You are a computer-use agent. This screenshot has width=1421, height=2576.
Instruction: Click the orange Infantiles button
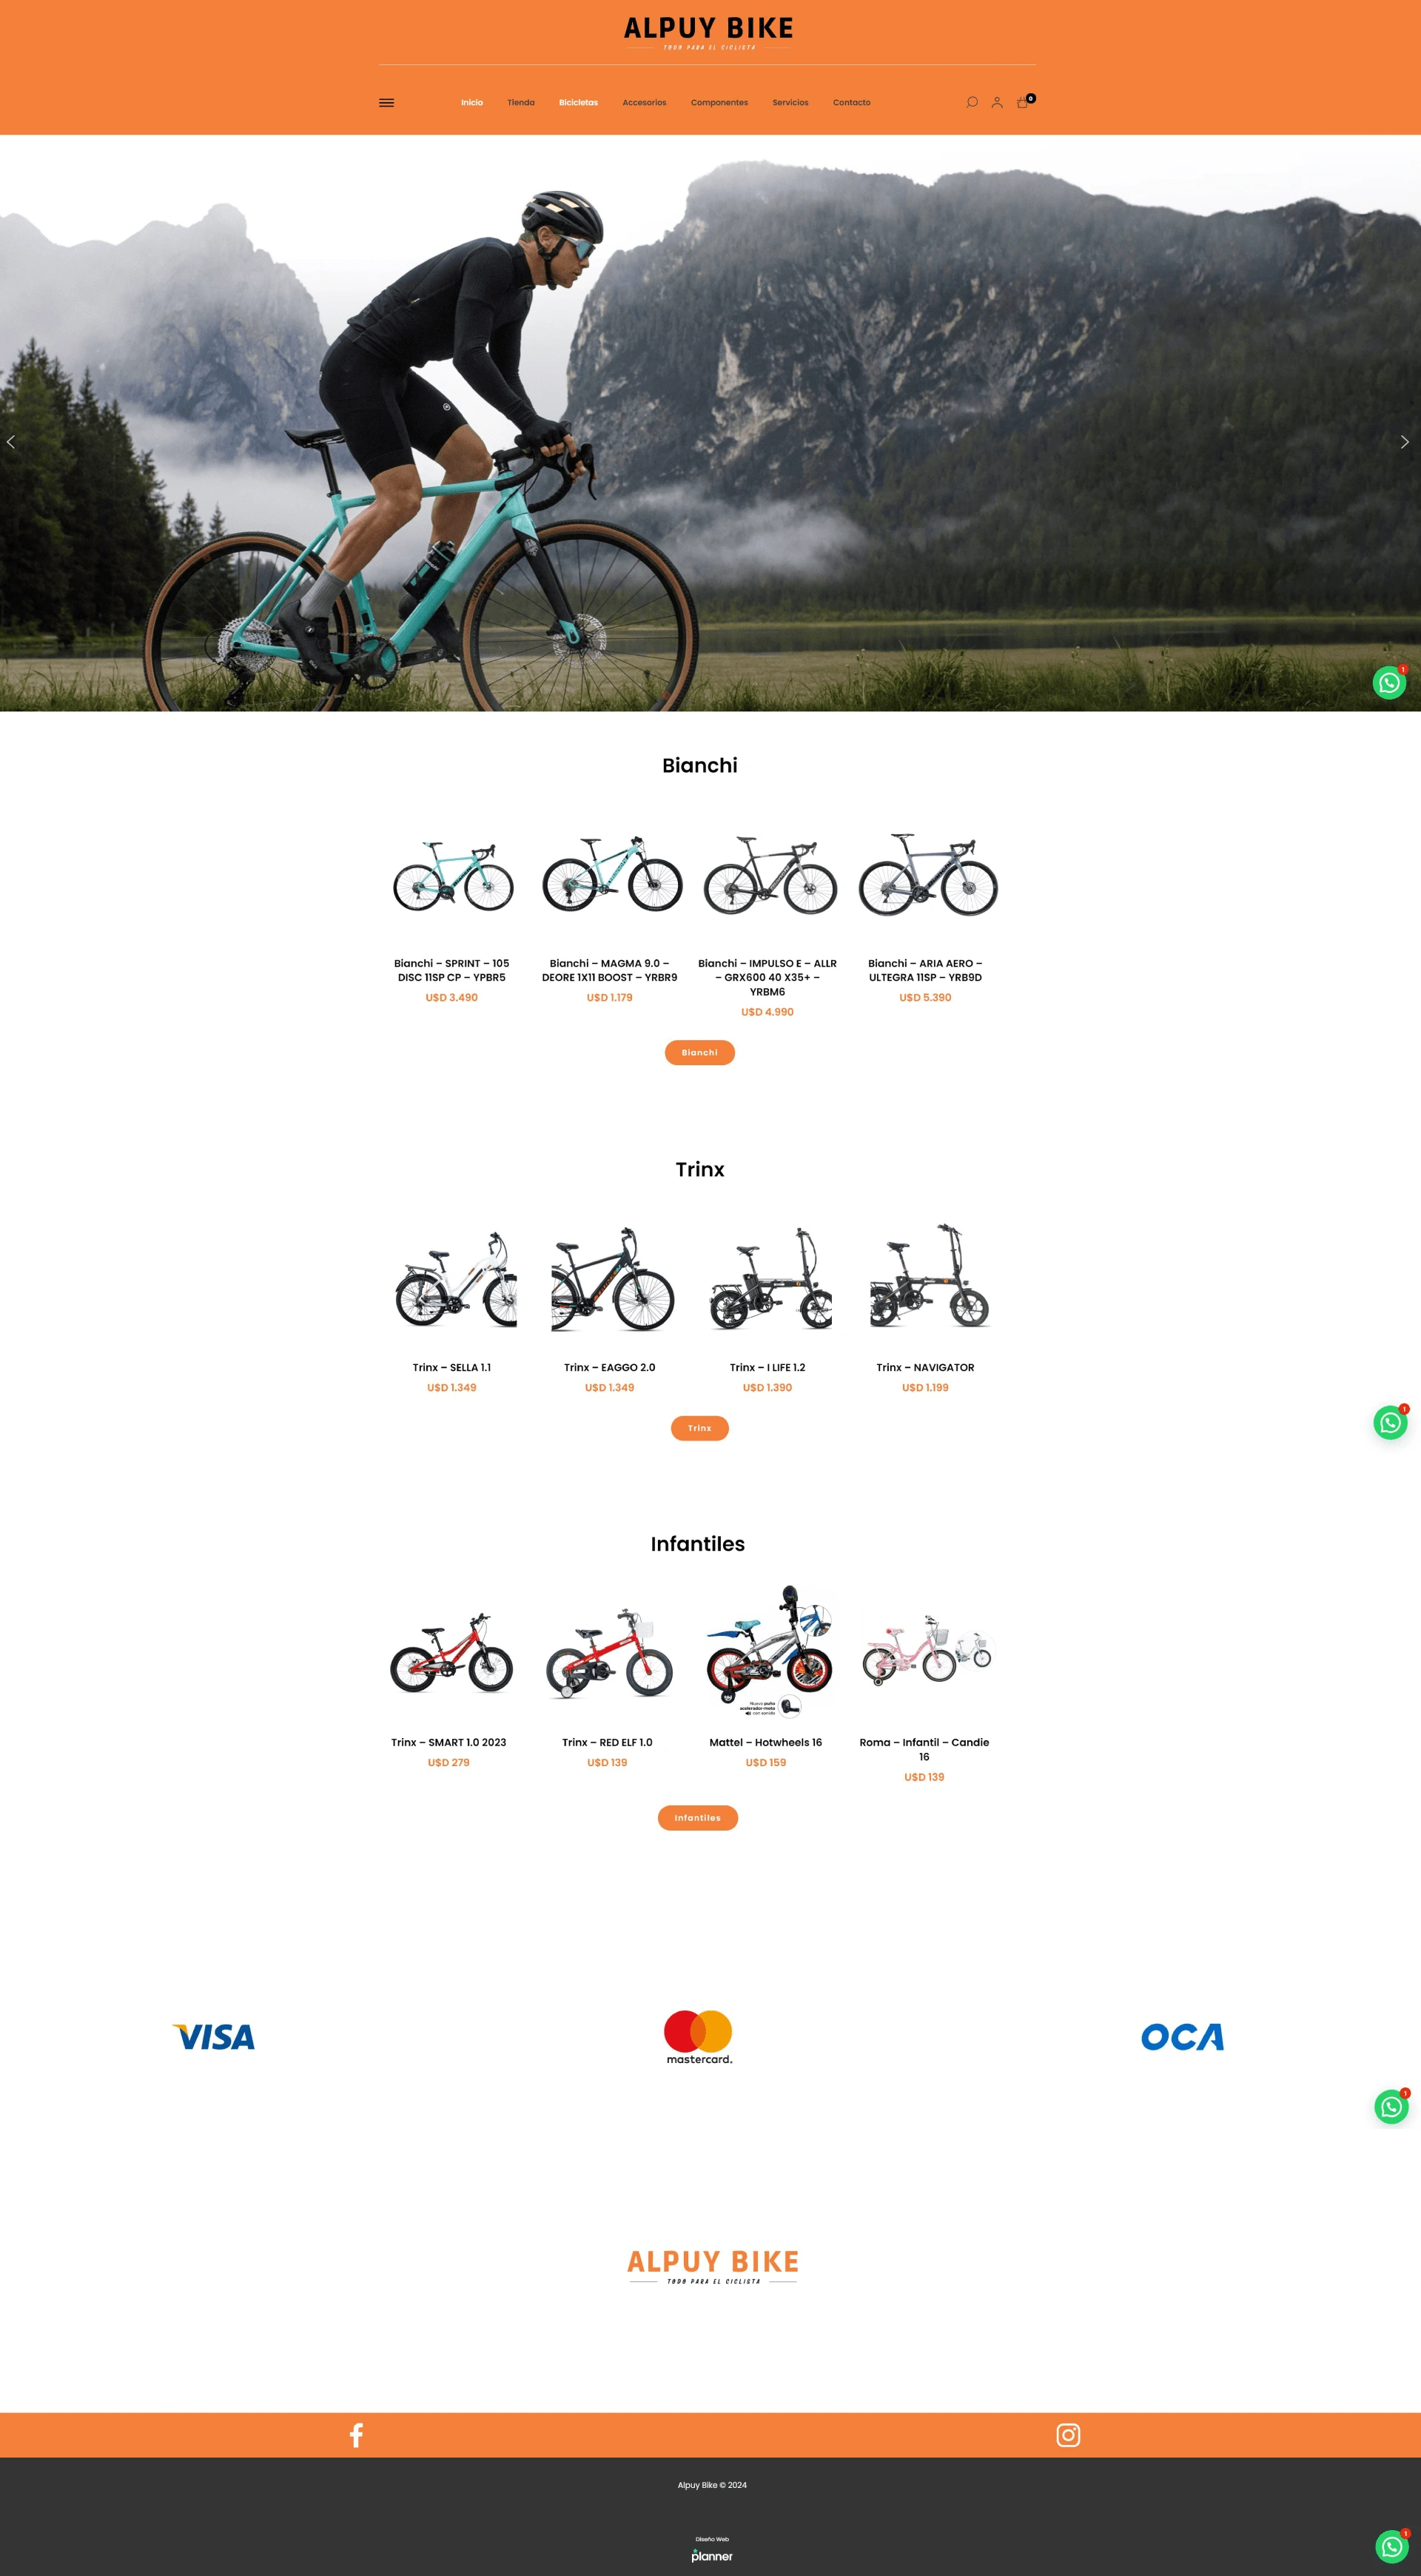point(698,1818)
